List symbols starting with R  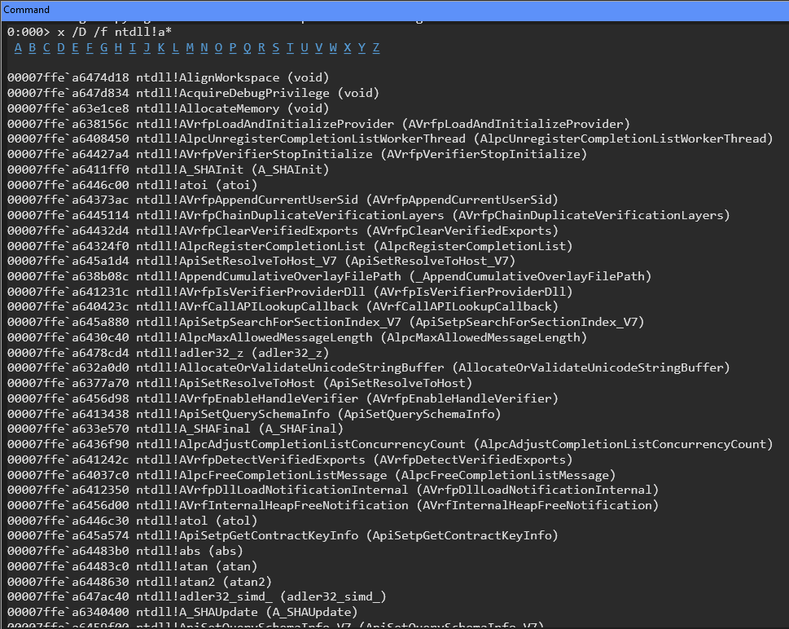[261, 47]
